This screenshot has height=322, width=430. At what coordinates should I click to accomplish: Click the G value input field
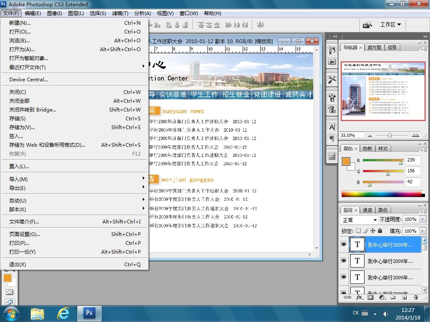[x=412, y=171]
